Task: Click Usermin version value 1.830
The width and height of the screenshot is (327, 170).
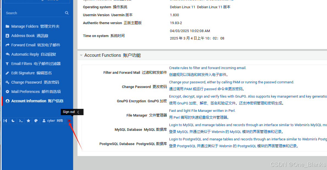Action: pos(174,15)
